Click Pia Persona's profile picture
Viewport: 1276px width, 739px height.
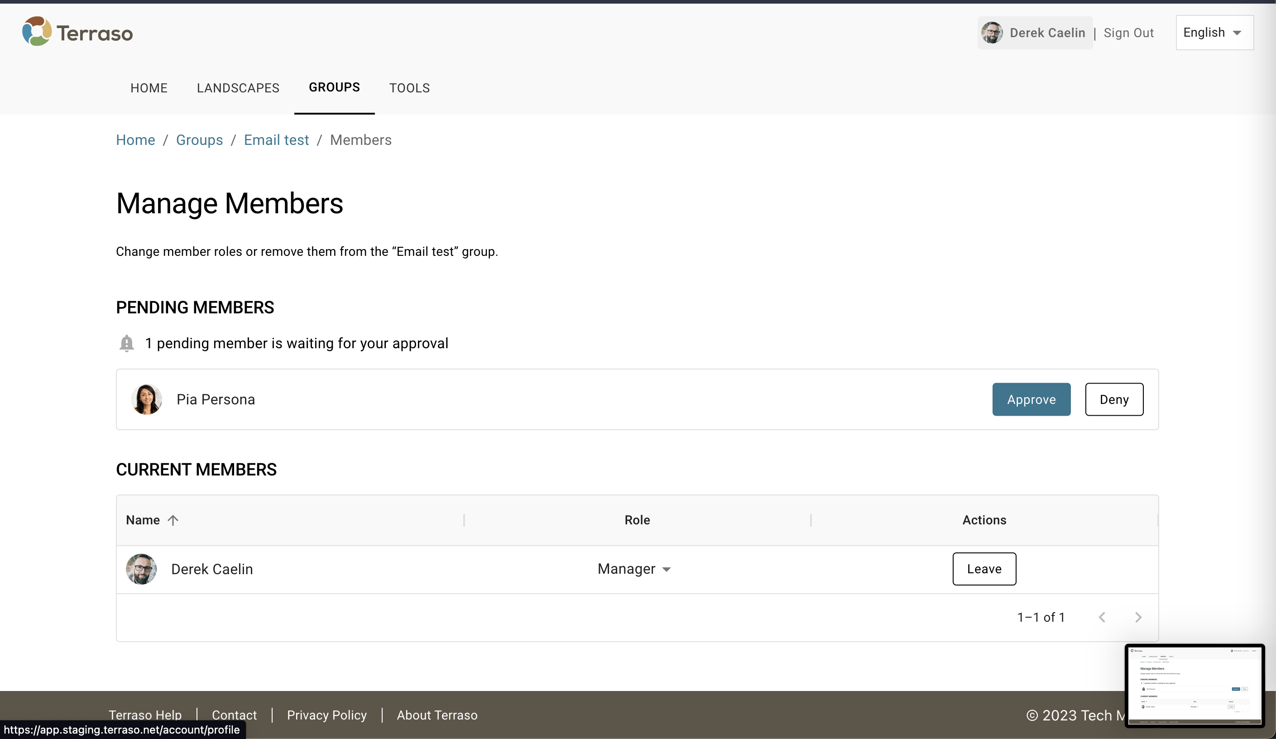tap(147, 399)
